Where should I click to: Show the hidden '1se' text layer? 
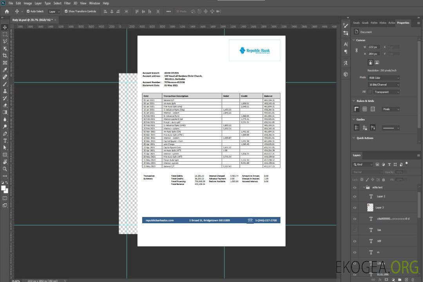pos(355,230)
